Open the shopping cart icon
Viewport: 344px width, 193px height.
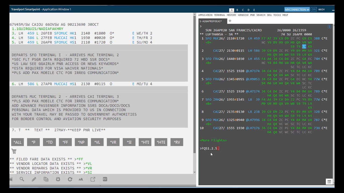coord(14,151)
